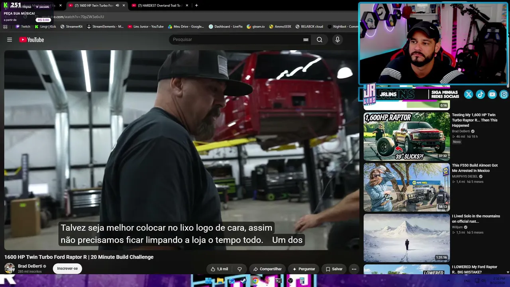The width and height of the screenshot is (510, 287).
Task: Open the on-screen keyboard in search box
Action: click(x=306, y=39)
